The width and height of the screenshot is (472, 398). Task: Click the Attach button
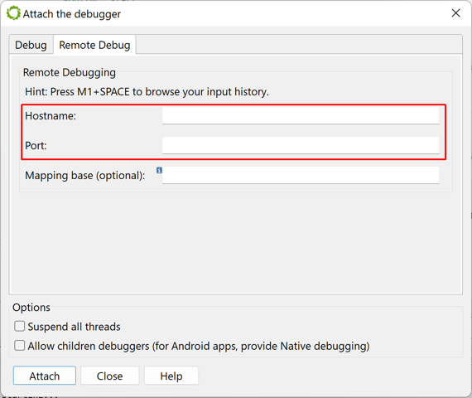45,376
